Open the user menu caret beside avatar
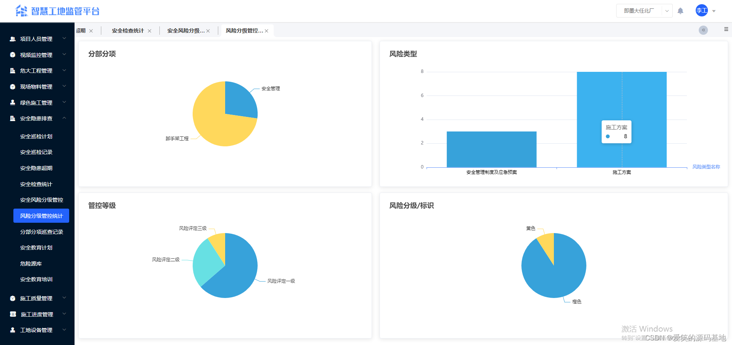The image size is (732, 345). click(x=714, y=11)
